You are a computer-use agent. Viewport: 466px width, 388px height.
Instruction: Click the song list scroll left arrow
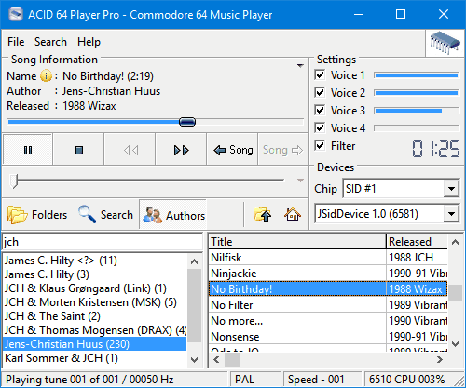pos(216,360)
